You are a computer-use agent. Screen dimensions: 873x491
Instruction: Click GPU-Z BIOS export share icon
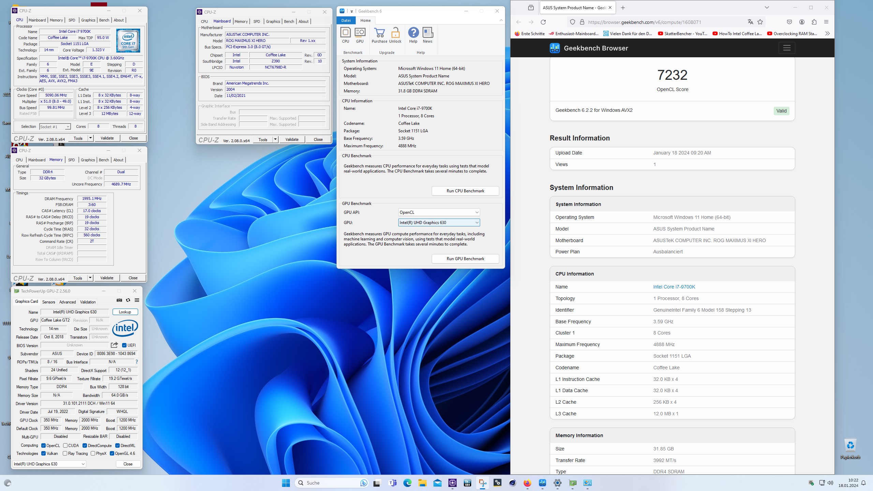click(x=115, y=345)
